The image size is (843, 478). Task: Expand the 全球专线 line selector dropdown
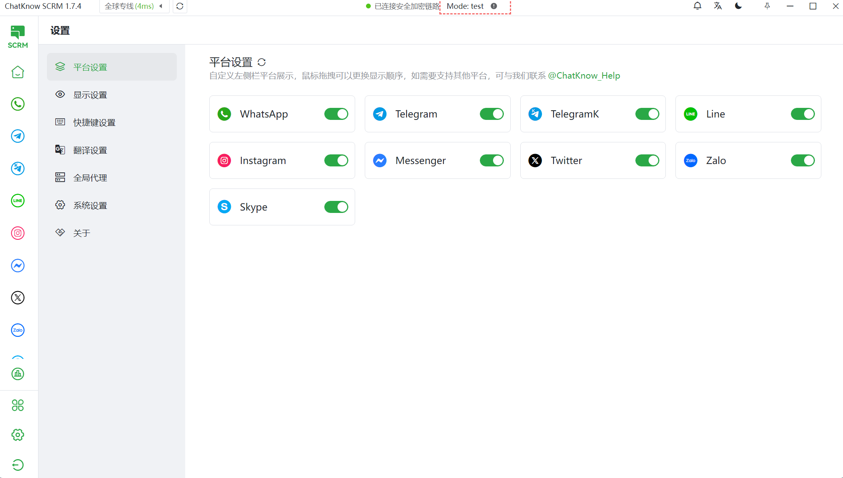click(x=134, y=6)
